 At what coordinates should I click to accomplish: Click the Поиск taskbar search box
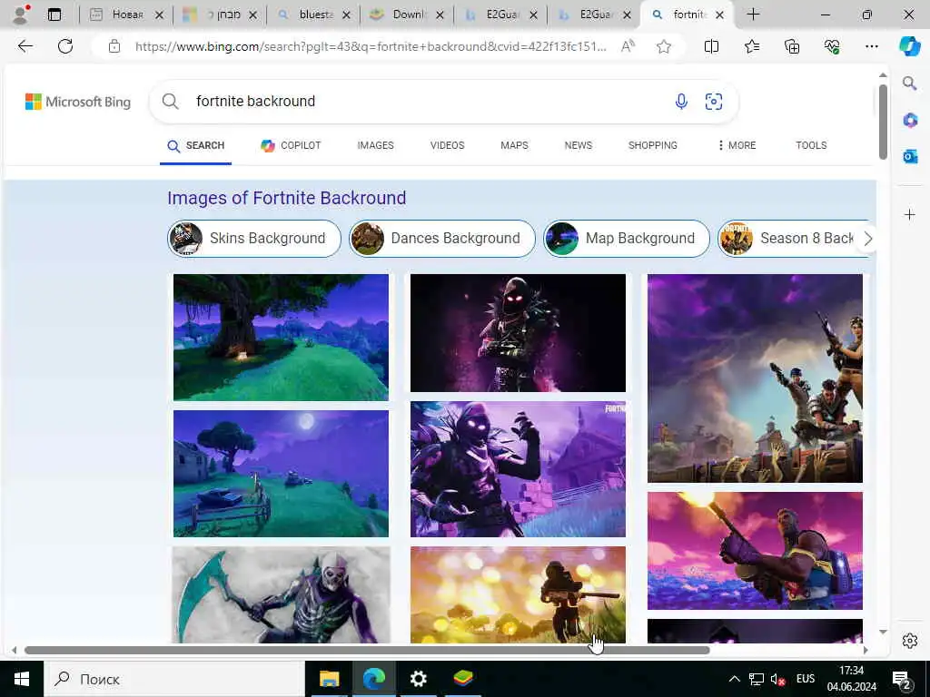coord(173,679)
